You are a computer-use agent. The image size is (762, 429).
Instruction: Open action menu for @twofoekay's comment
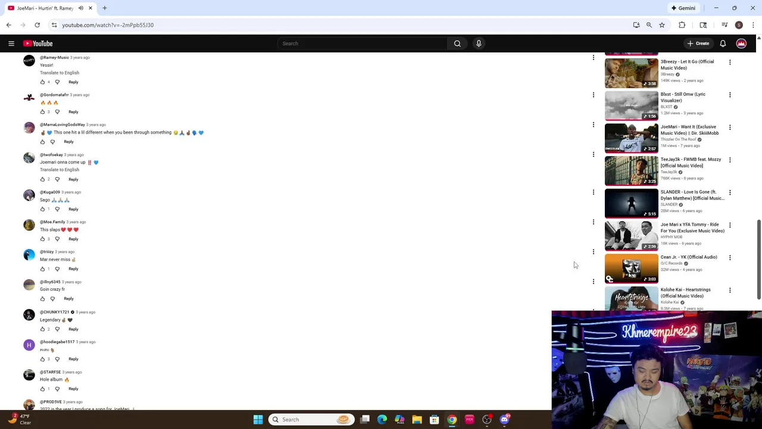tap(593, 154)
